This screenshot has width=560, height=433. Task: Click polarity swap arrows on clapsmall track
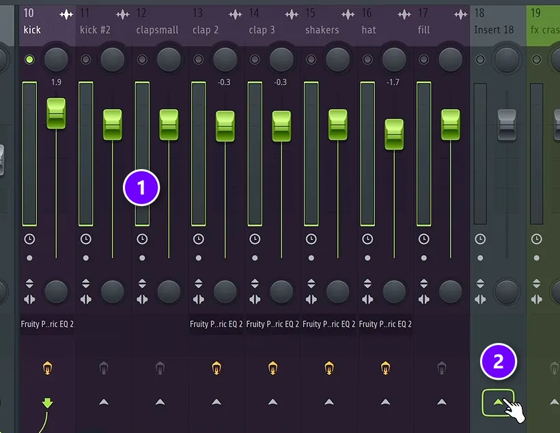click(142, 284)
